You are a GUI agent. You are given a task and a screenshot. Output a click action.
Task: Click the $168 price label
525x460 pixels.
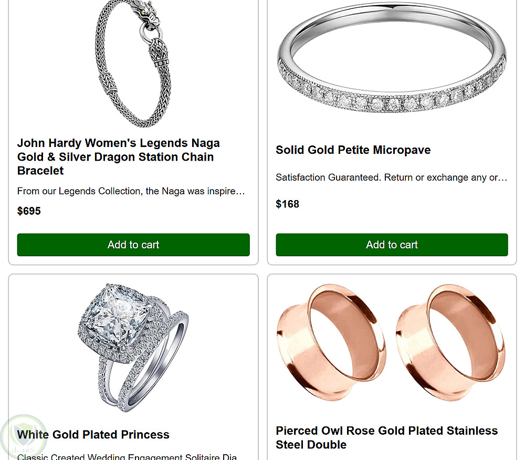(x=288, y=204)
